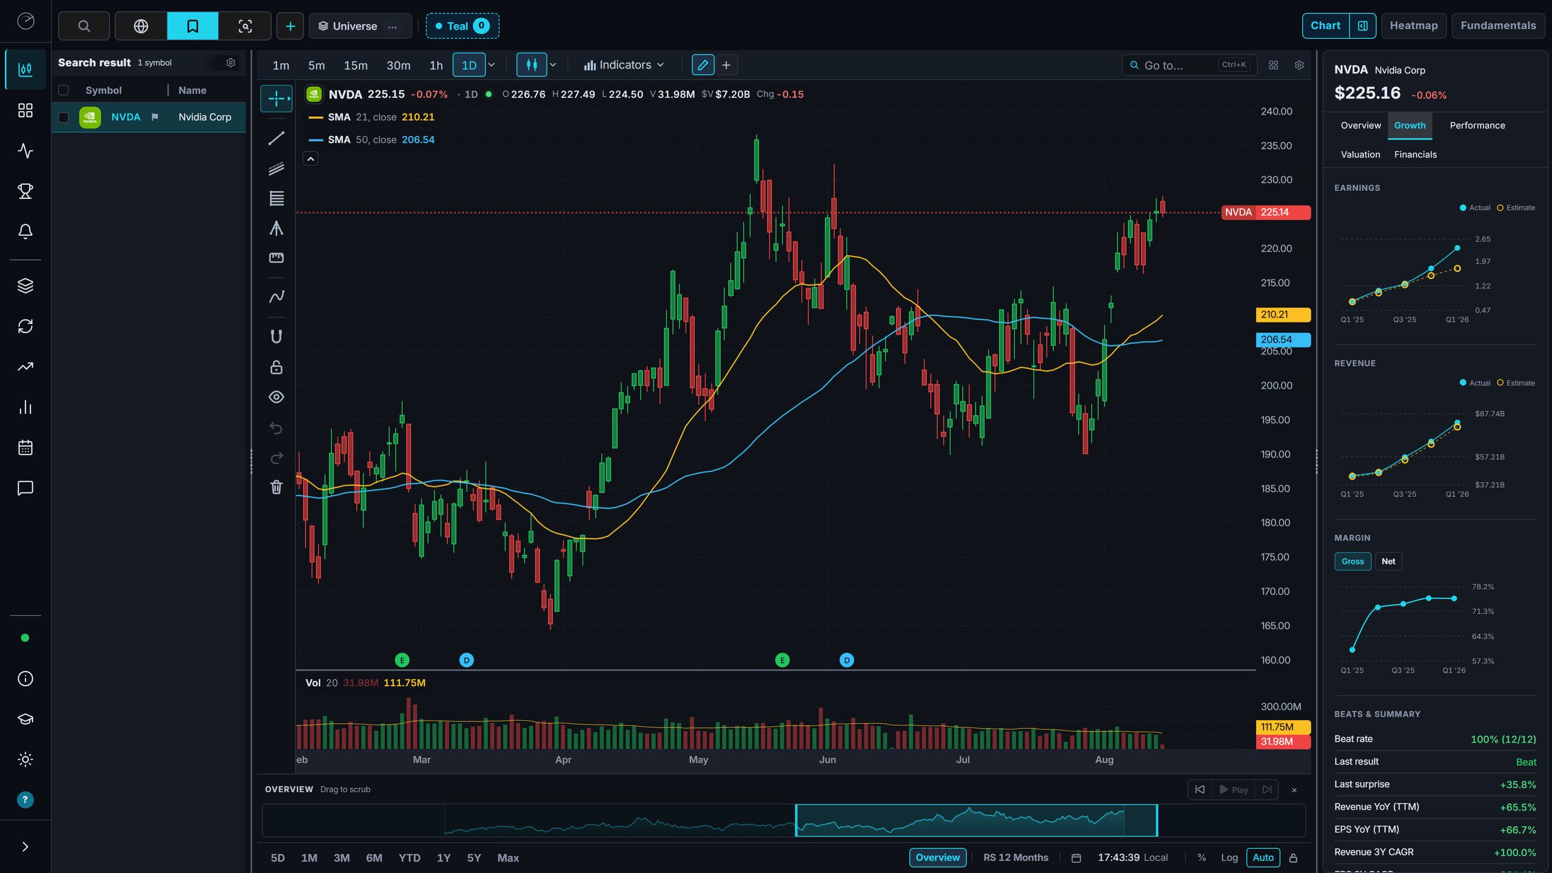
Task: Open the dashboard grid sidebar icon
Action: (25, 110)
